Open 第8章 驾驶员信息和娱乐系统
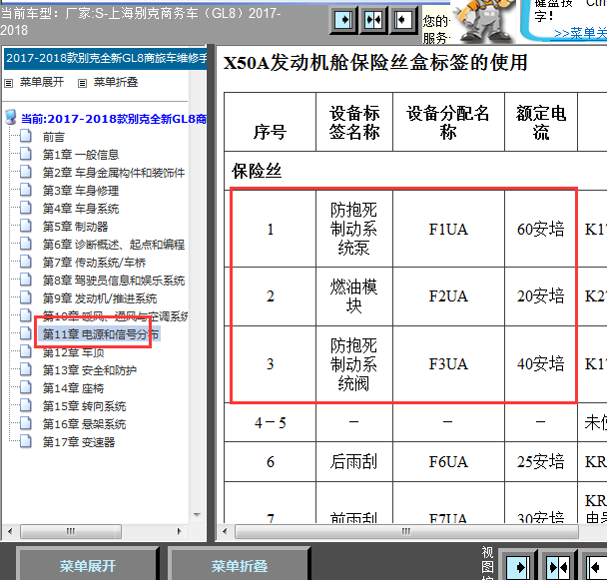Image resolution: width=607 pixels, height=580 pixels. (114, 281)
